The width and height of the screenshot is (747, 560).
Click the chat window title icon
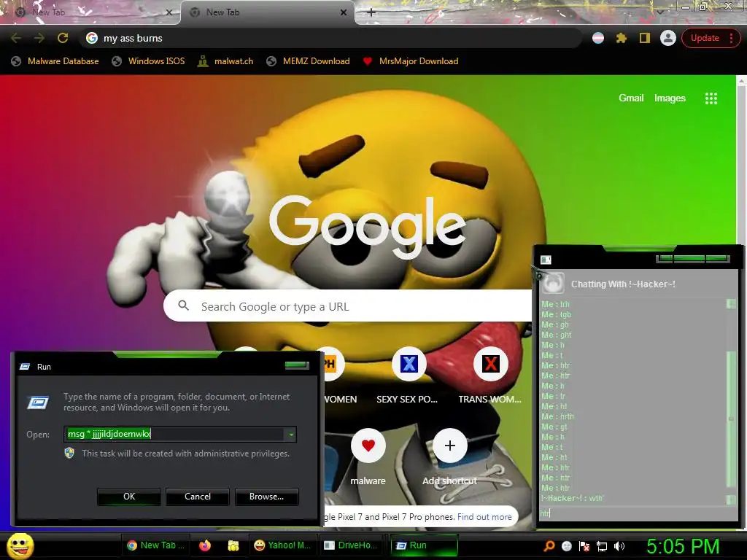[x=546, y=260]
